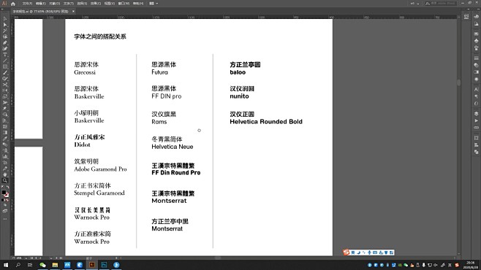Open WeChat from the taskbar
481x270 pixels.
pos(42,265)
